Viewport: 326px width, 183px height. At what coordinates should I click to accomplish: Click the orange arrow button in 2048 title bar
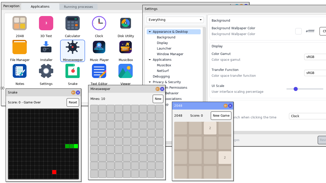(225, 106)
